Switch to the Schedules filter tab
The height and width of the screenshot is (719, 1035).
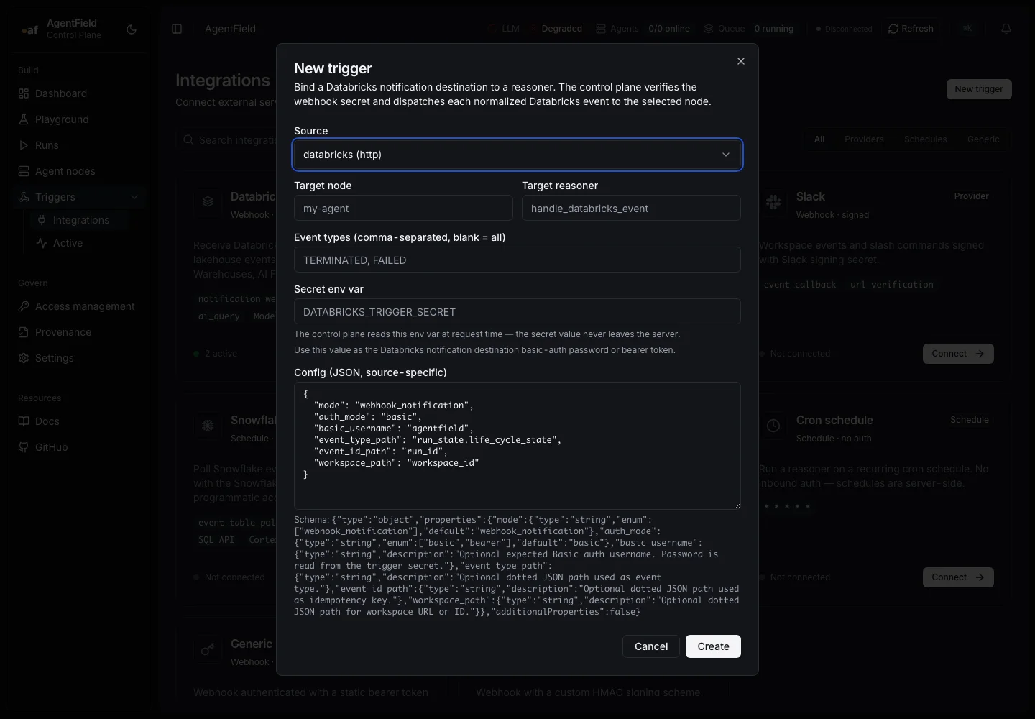[x=926, y=139]
